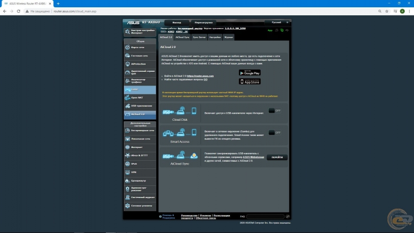Open the Open NAT sidebar item
This screenshot has width=414, height=233.
pos(140,98)
